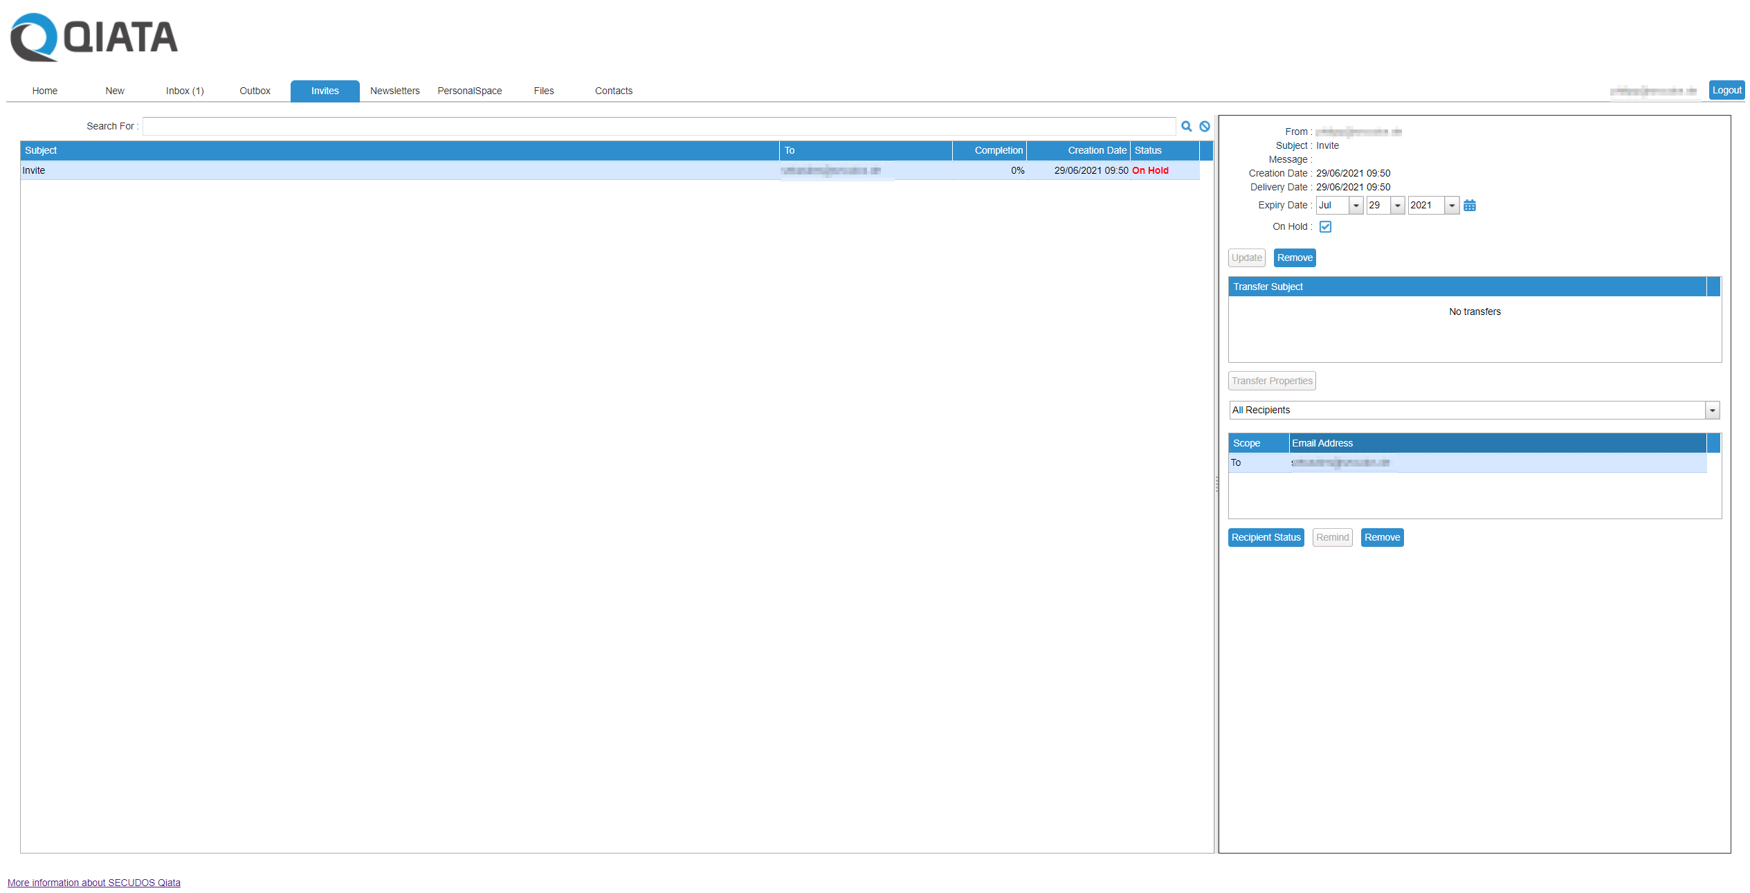Open the Newsletters tab

(394, 91)
